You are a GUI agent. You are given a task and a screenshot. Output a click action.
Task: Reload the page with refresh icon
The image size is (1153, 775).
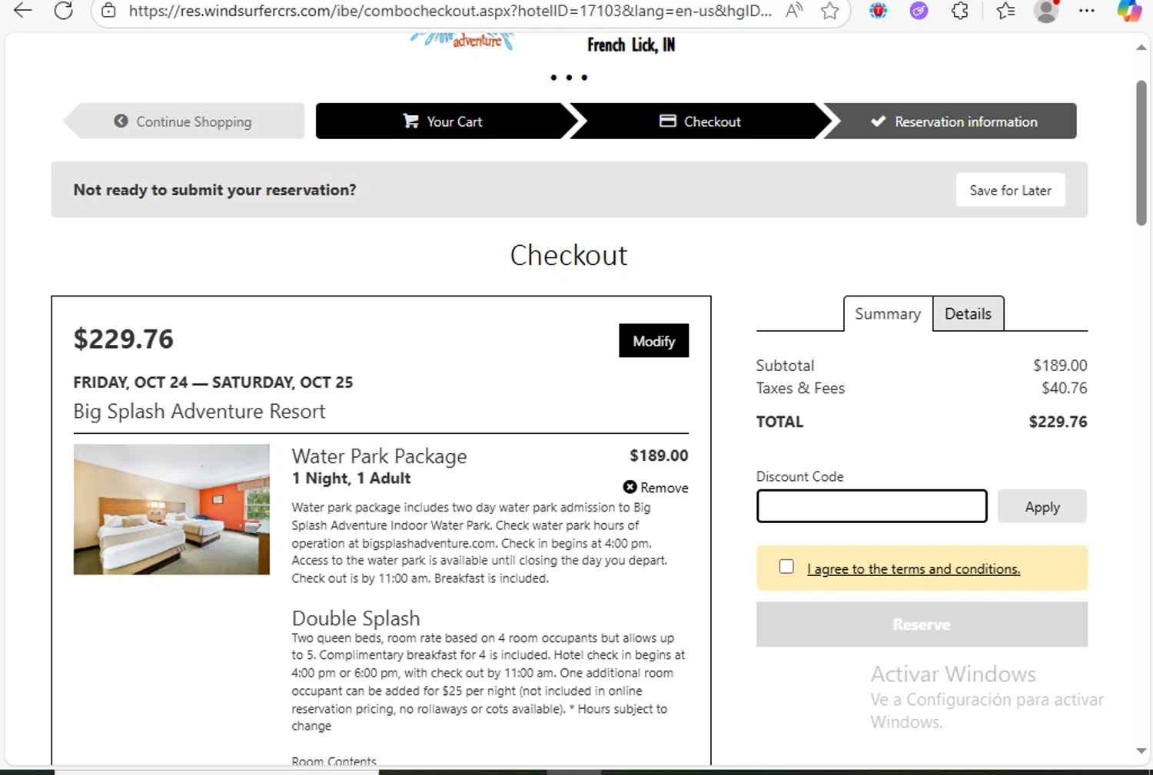tap(64, 11)
